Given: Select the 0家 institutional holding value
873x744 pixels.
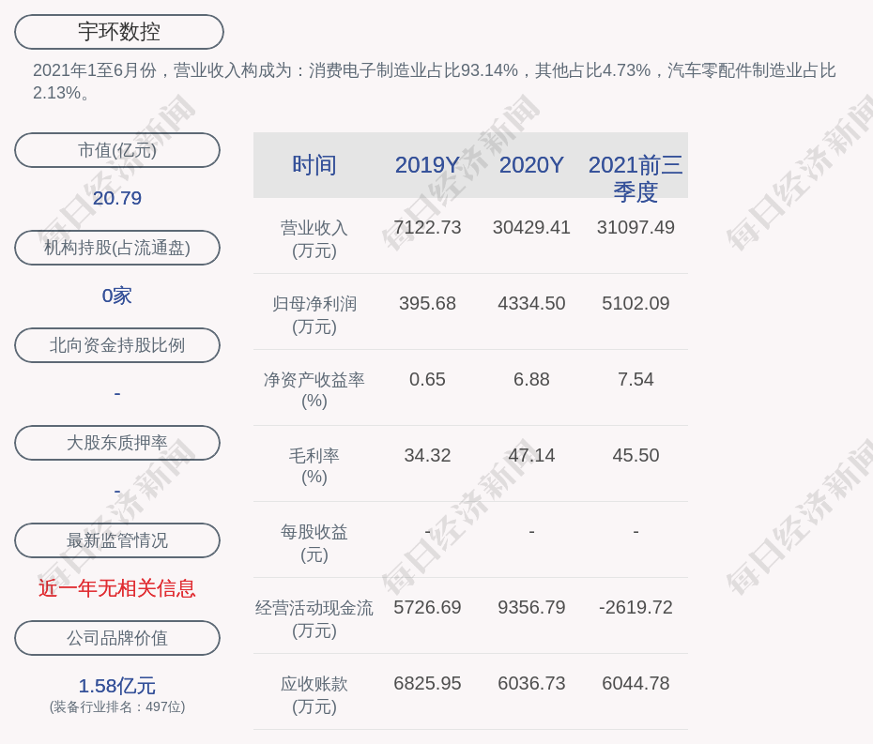Looking at the screenshot, I should tap(117, 296).
